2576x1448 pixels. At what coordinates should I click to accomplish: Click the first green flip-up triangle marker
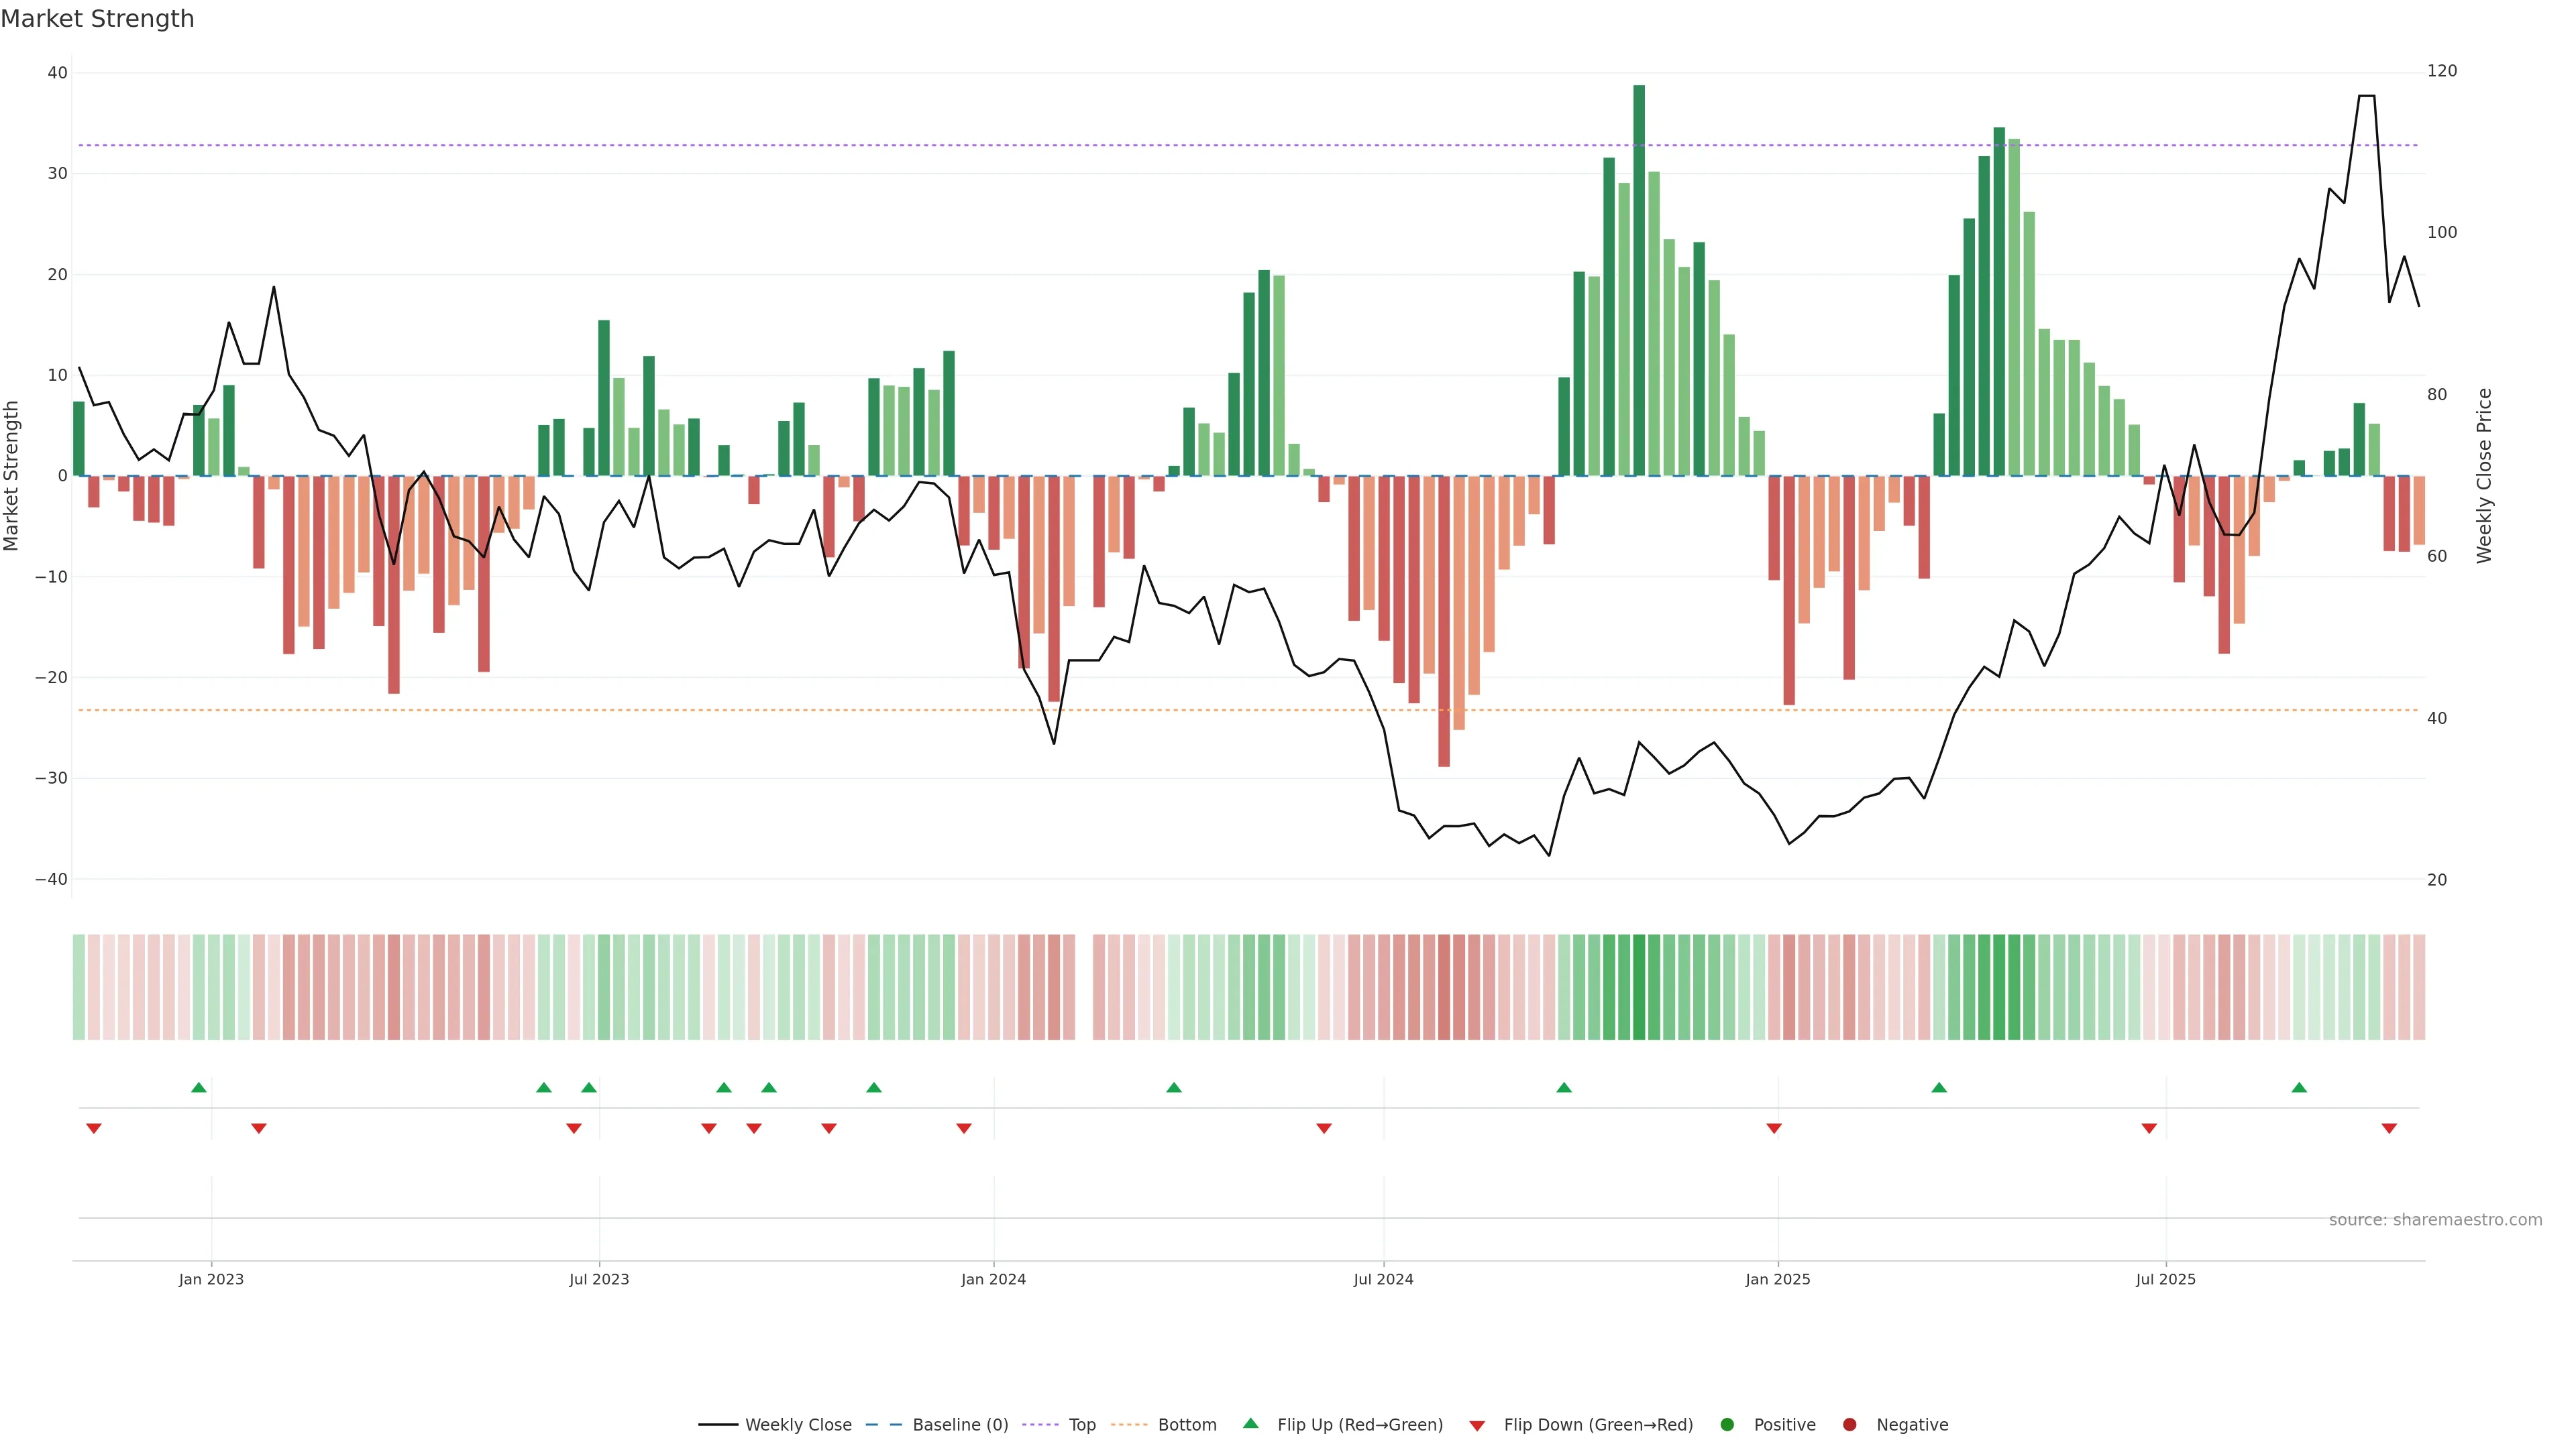click(x=199, y=1087)
